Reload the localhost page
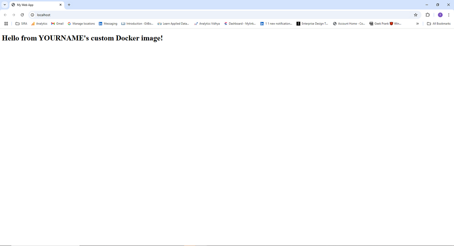The height and width of the screenshot is (246, 454). pyautogui.click(x=22, y=15)
